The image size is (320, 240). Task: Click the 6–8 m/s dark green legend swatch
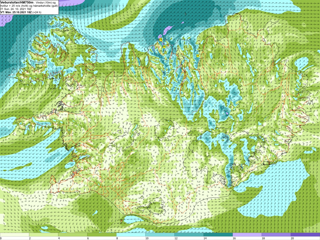[x=102, y=235]
